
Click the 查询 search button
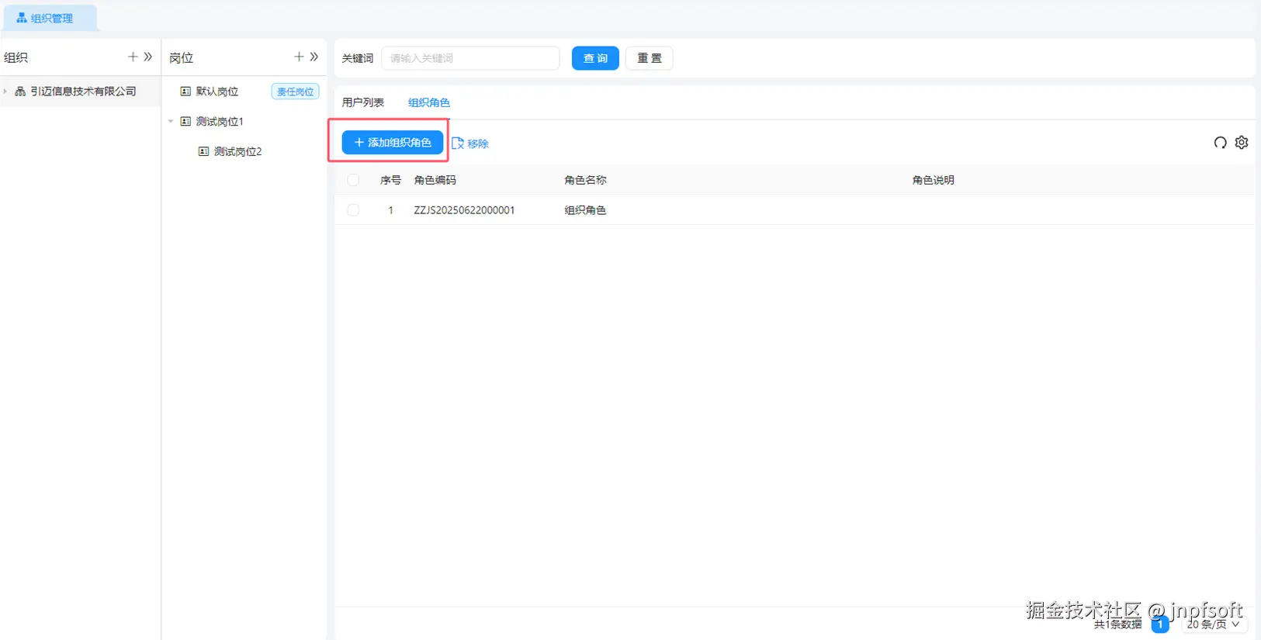595,58
